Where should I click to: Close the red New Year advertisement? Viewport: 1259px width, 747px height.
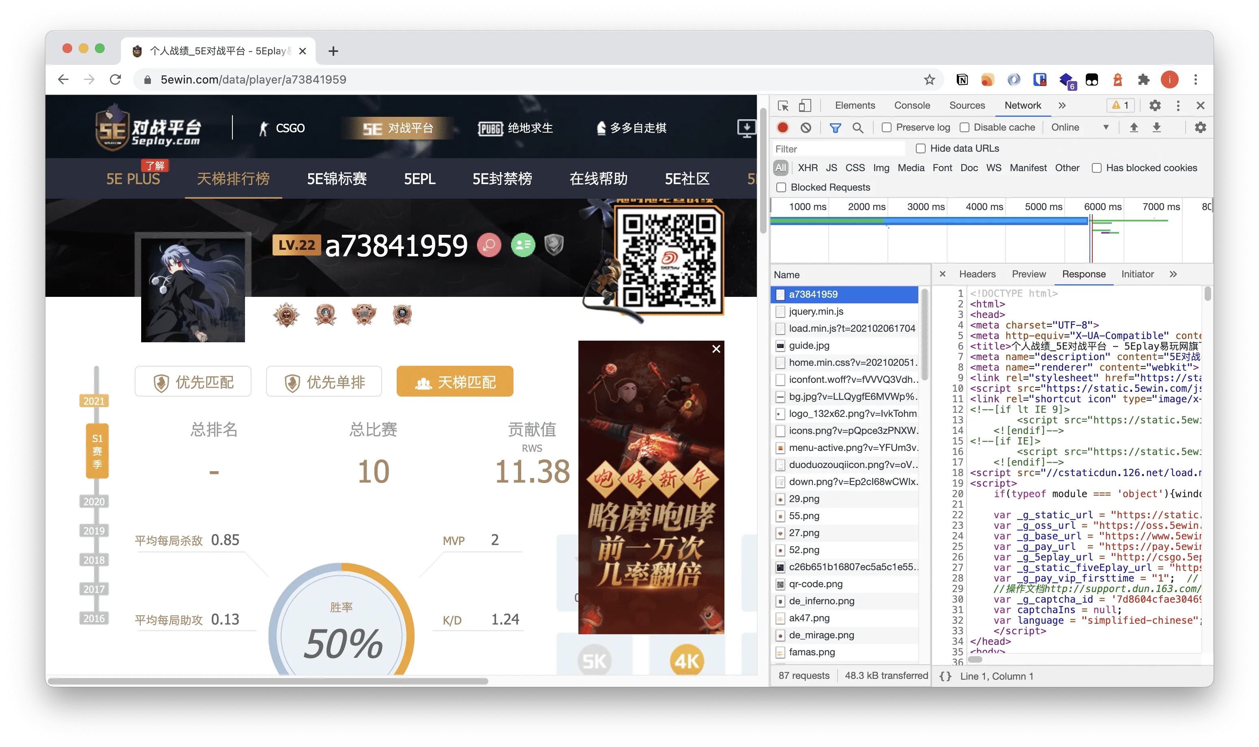(x=716, y=349)
